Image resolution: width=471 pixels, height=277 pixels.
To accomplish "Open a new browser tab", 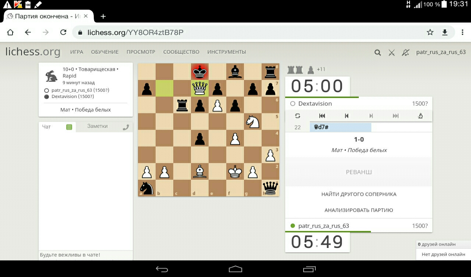I will point(103,16).
